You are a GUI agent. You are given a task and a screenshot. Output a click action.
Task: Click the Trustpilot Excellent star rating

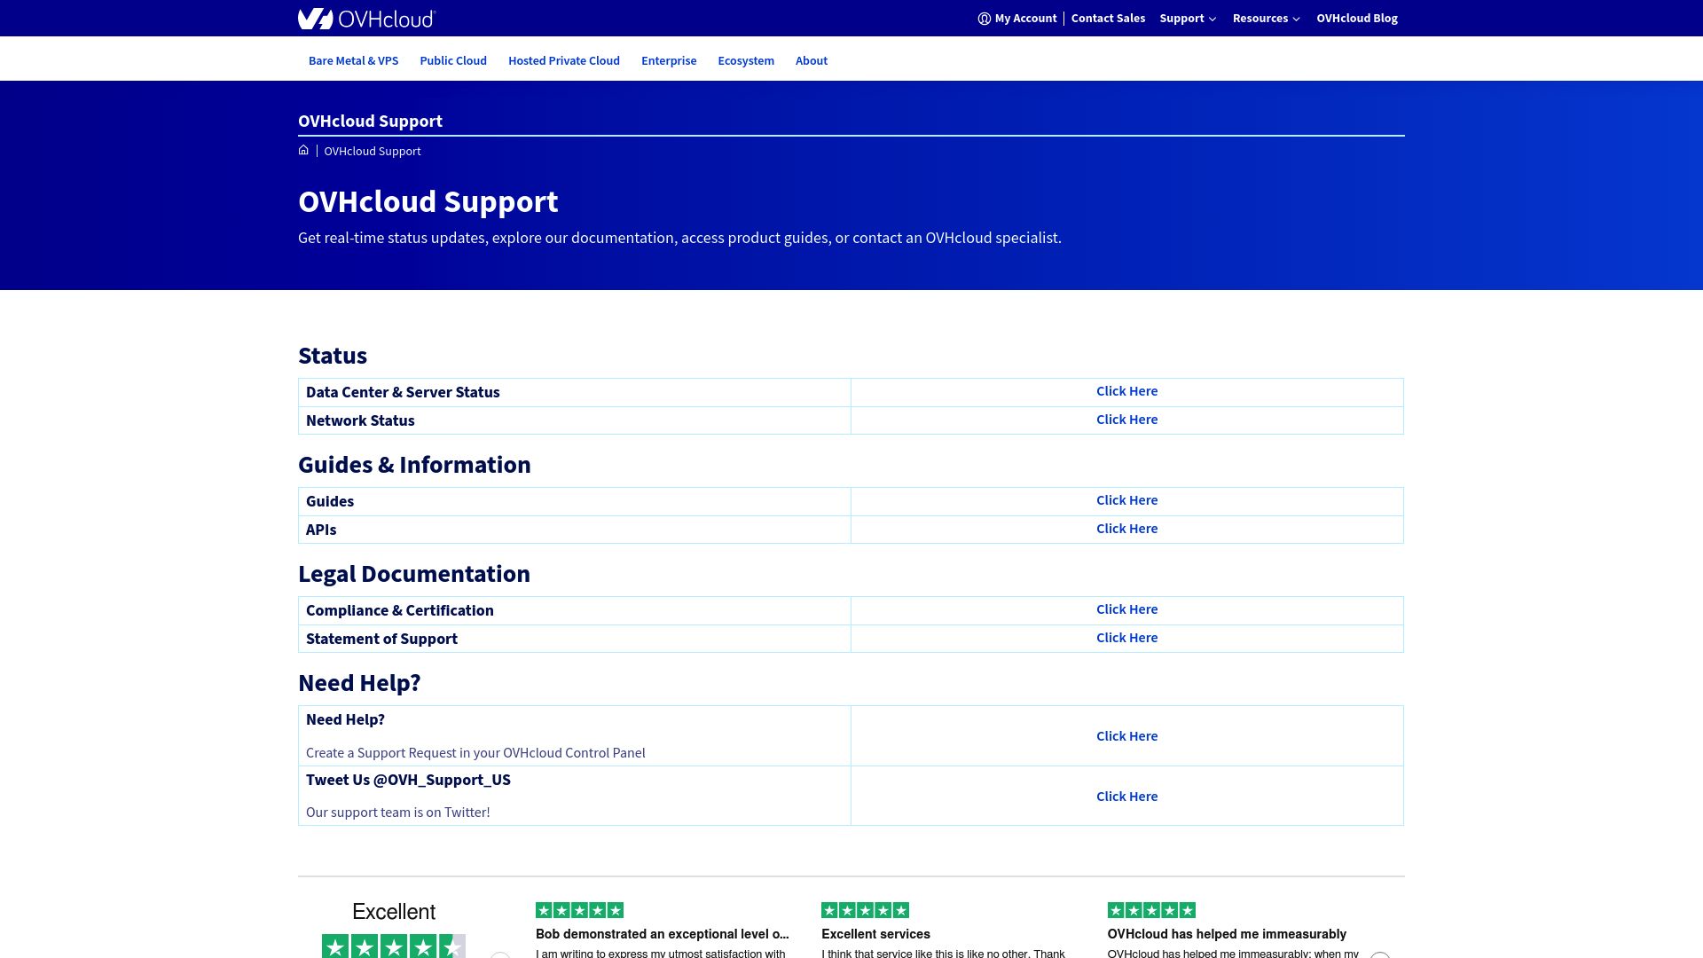click(393, 946)
